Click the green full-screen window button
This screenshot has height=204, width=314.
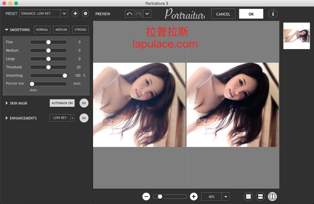[16, 3]
